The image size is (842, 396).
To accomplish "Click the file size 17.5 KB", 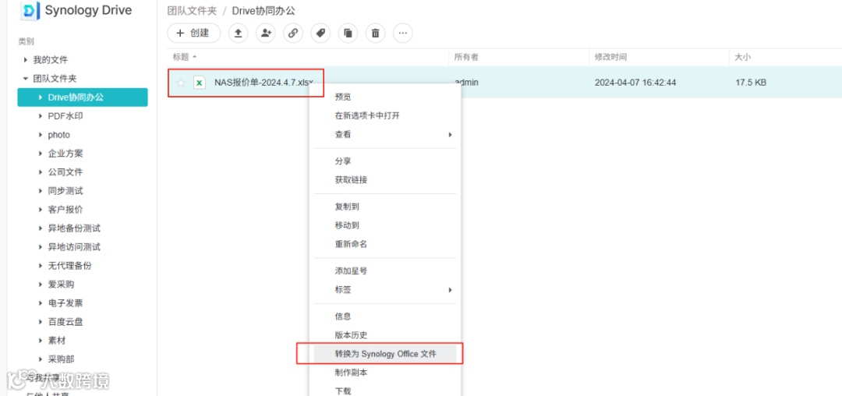I will click(x=751, y=83).
